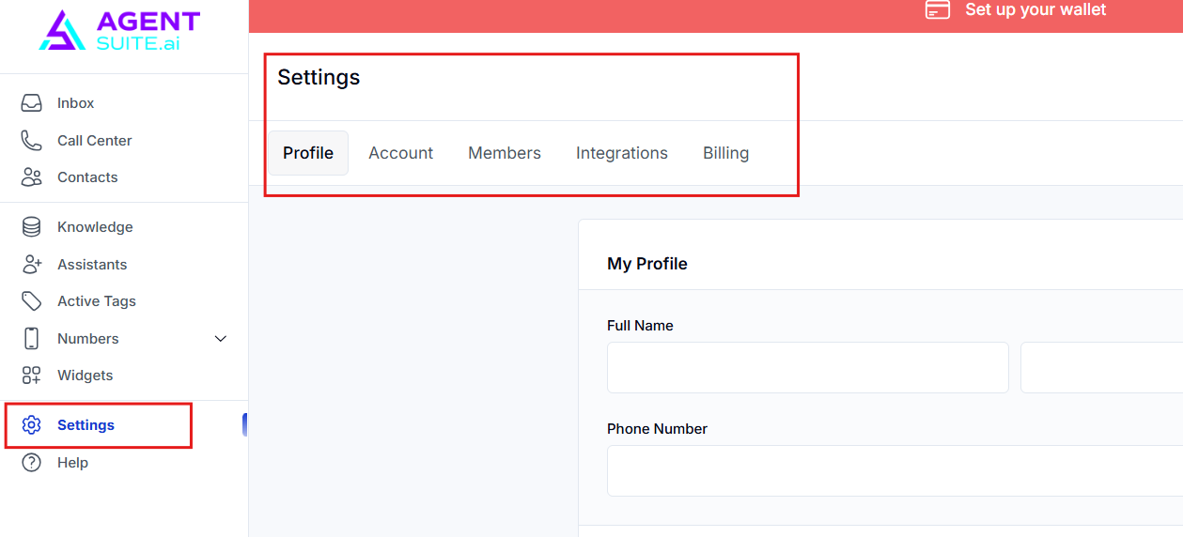Click the Knowledge database icon
Viewport: 1183px width, 537px height.
32,227
